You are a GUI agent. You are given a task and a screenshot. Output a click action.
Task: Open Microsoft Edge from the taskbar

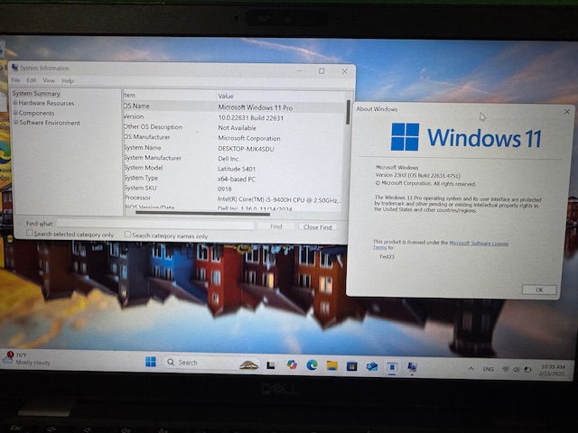tap(312, 364)
